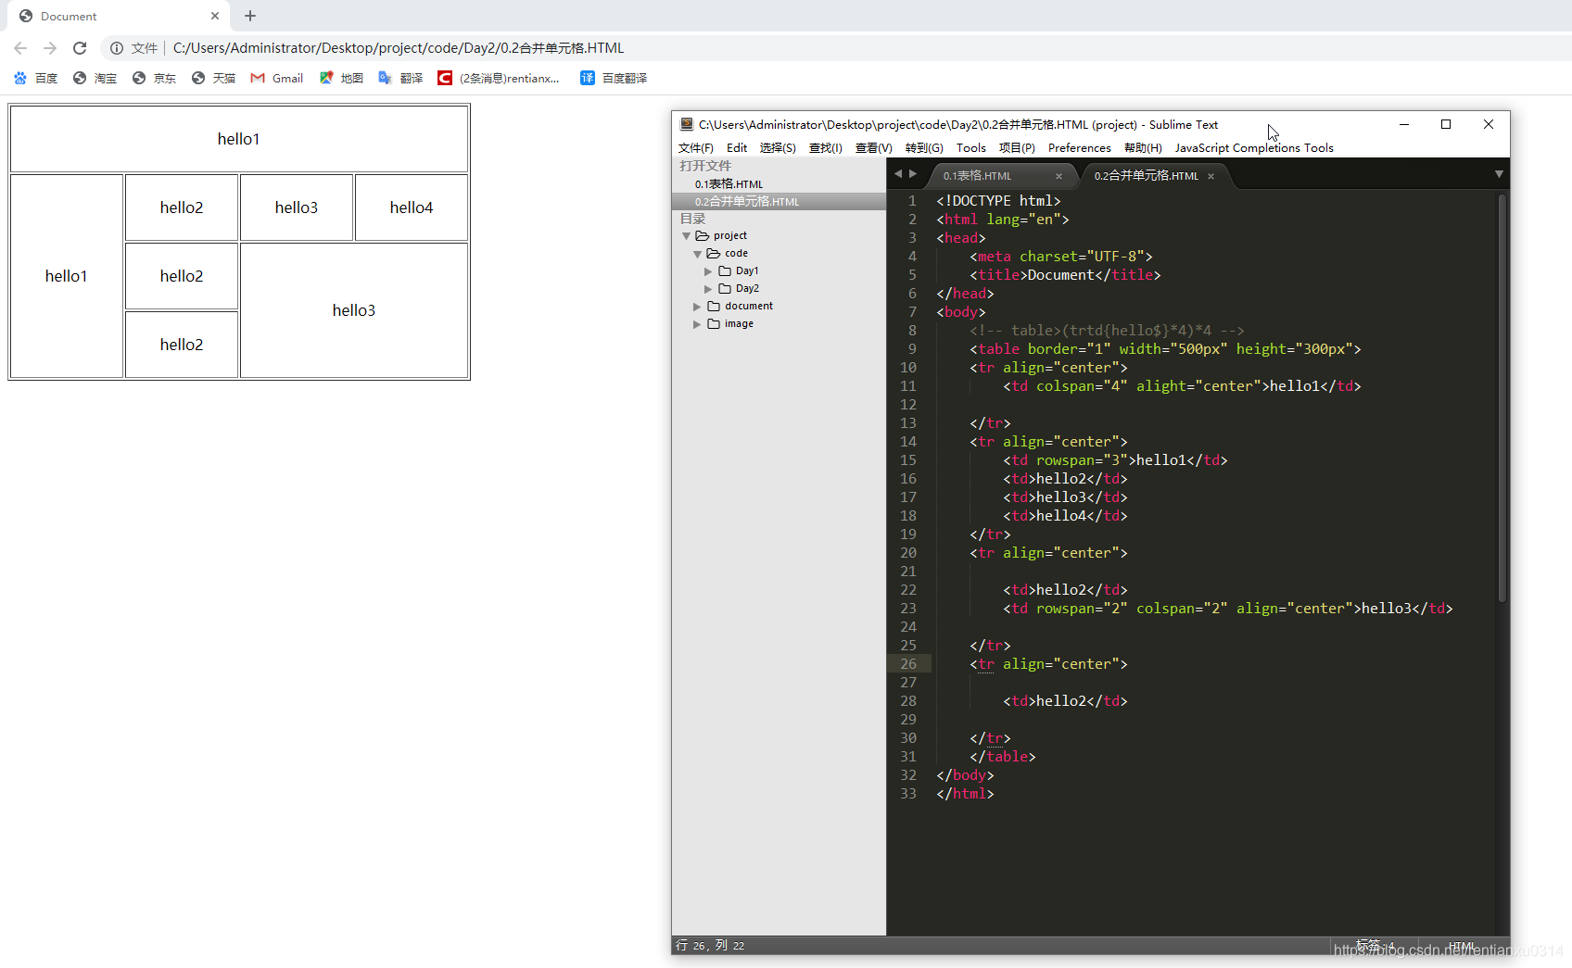
Task: Click the Day2 folder icon
Action: point(725,289)
